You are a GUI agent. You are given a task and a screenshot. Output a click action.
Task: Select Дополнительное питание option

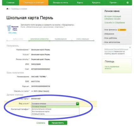coord(55,109)
